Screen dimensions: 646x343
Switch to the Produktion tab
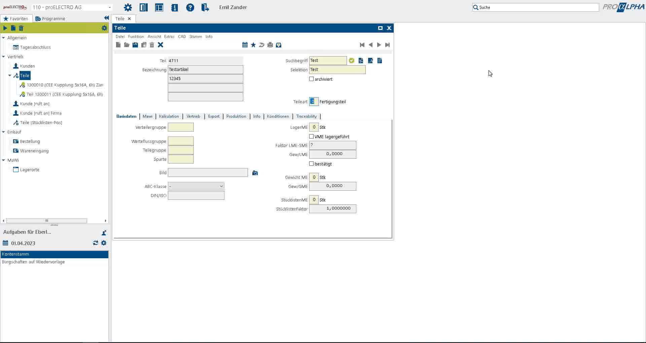click(236, 116)
